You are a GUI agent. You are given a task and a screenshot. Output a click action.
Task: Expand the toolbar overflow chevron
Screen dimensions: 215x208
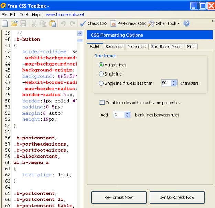point(213,21)
